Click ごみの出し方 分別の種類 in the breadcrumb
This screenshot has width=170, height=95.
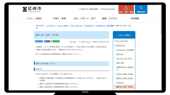click(x=105, y=26)
